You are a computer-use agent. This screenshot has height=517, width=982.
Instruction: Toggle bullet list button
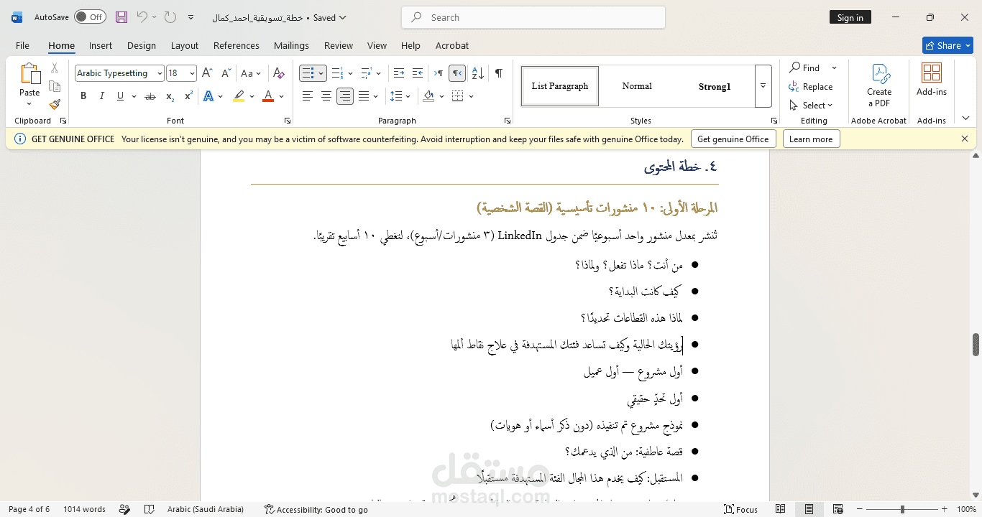pos(307,73)
